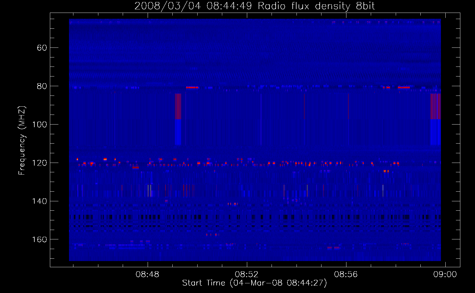Click the 80 MHz y-axis tick label
The height and width of the screenshot is (293, 475).
(x=42, y=86)
